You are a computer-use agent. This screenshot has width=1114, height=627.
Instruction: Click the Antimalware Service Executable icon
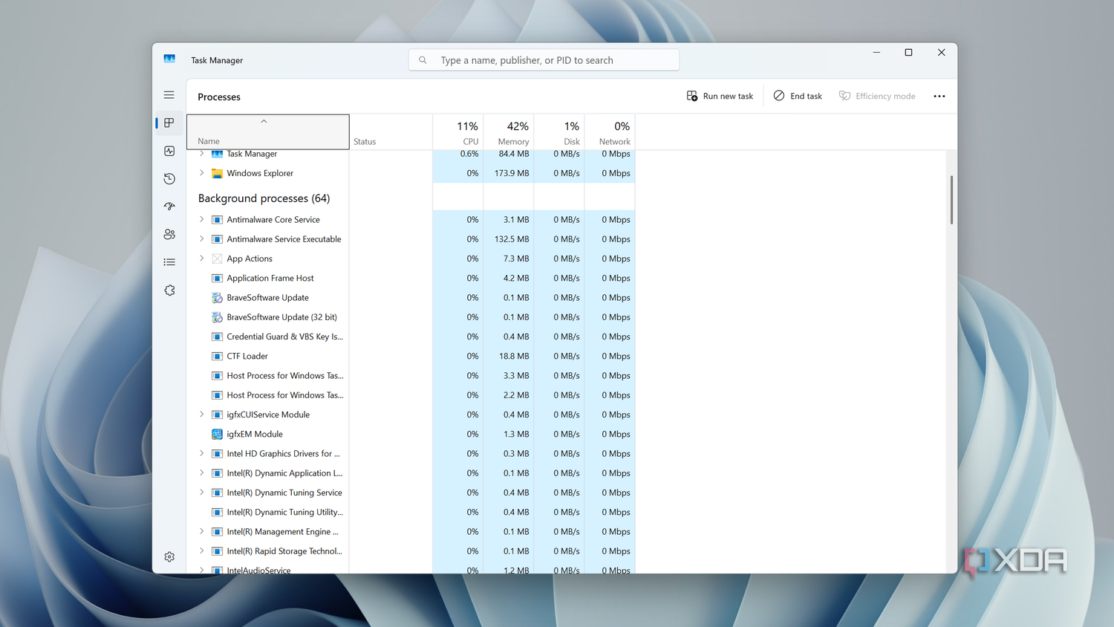point(217,239)
